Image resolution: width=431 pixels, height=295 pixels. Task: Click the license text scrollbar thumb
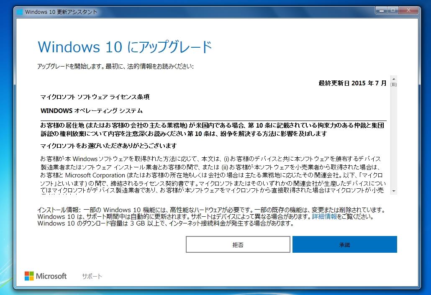pos(394,85)
